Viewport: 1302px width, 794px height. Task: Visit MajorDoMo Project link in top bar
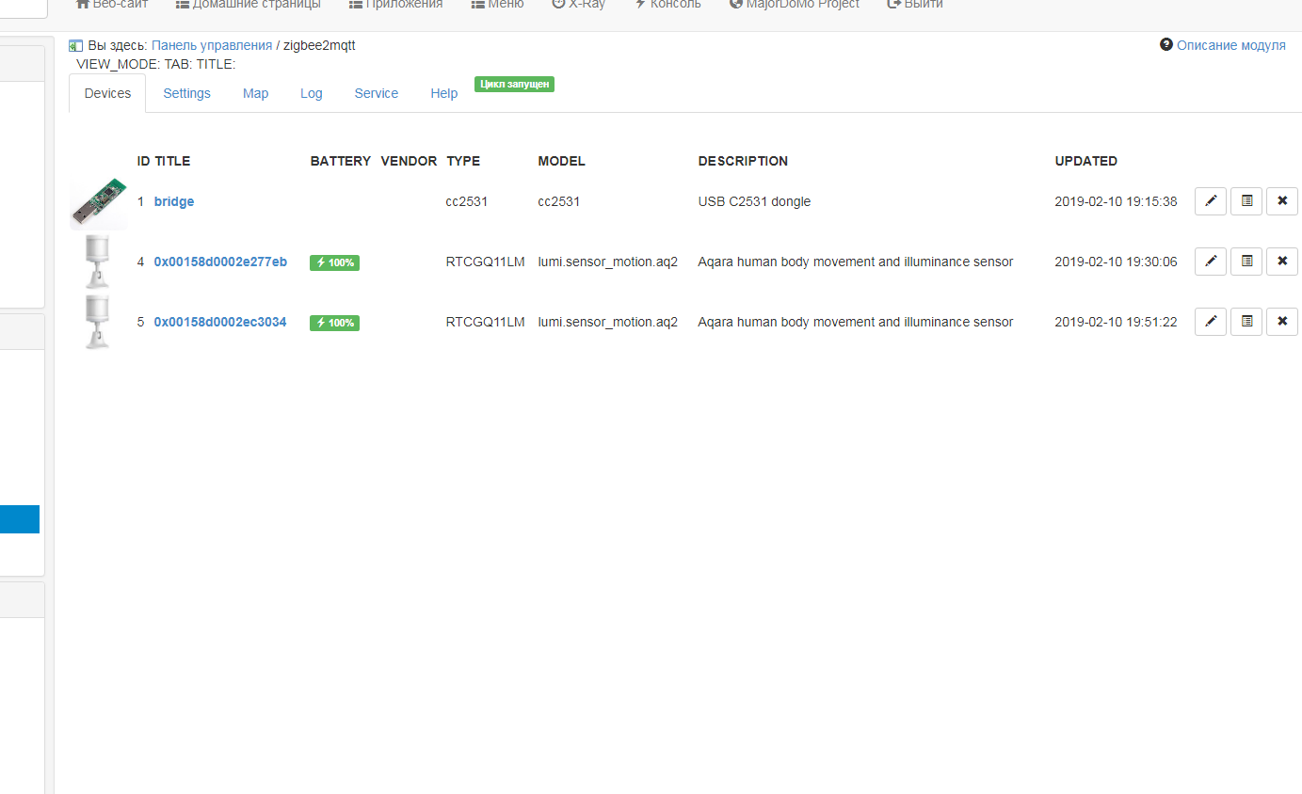795,5
